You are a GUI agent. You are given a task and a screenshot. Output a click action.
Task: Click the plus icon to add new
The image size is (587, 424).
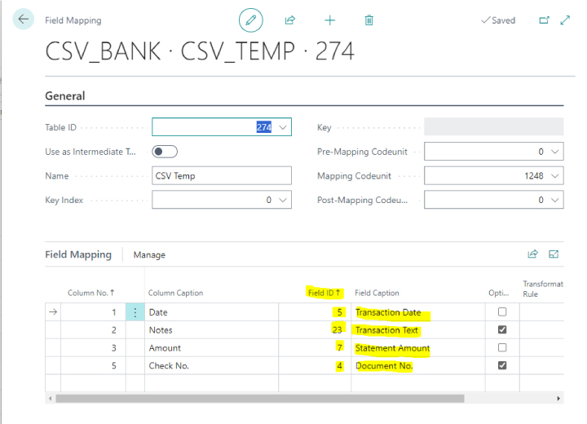pyautogui.click(x=329, y=20)
